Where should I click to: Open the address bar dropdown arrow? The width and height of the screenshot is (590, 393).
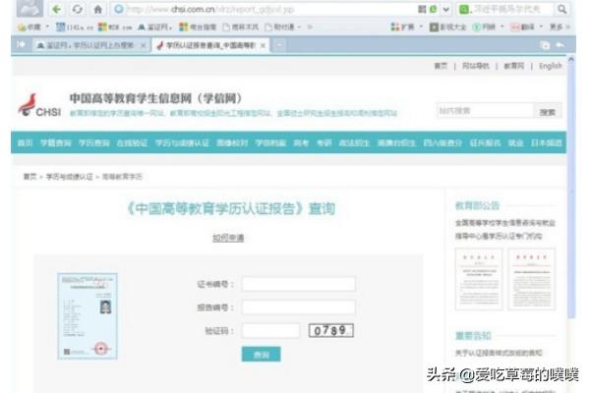pos(446,9)
